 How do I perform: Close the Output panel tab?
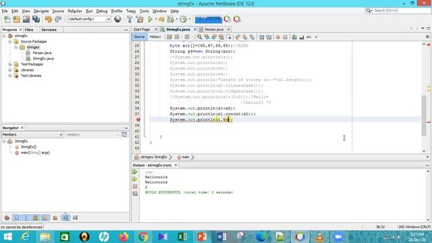(175, 165)
